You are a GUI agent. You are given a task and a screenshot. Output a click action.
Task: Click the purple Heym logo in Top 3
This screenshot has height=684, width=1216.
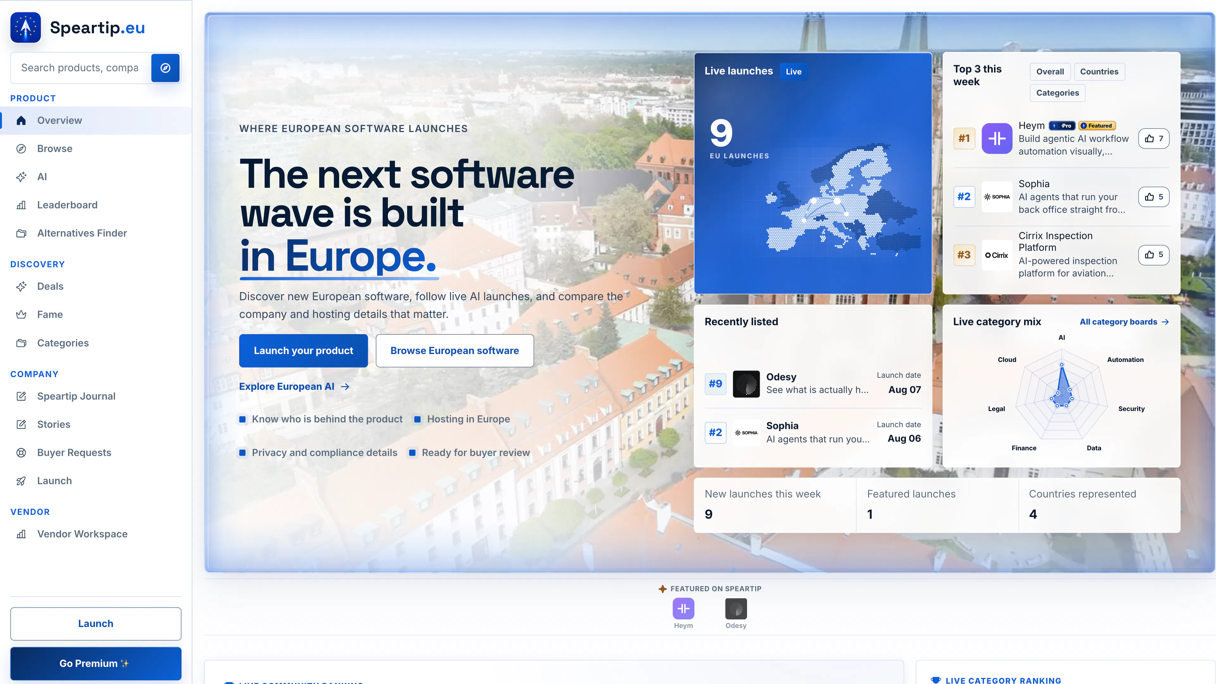[x=997, y=138]
